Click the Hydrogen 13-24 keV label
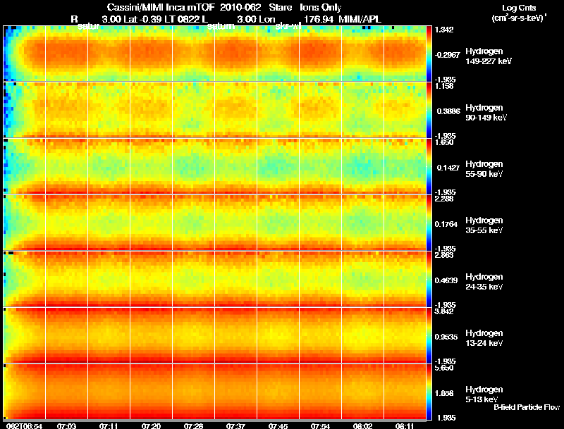 484,338
